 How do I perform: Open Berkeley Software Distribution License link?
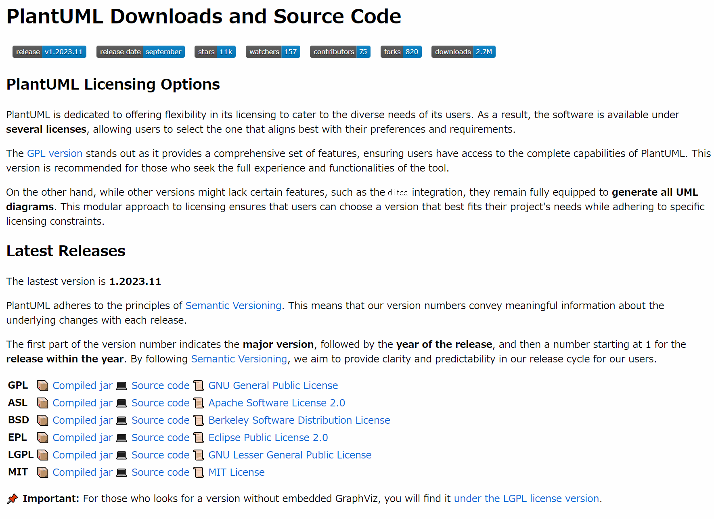point(299,420)
